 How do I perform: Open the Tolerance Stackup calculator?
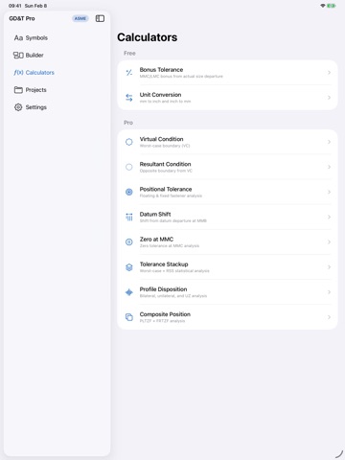tap(227, 267)
